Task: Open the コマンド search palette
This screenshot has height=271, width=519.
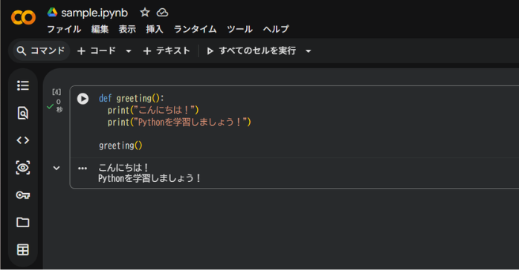Action: point(41,51)
